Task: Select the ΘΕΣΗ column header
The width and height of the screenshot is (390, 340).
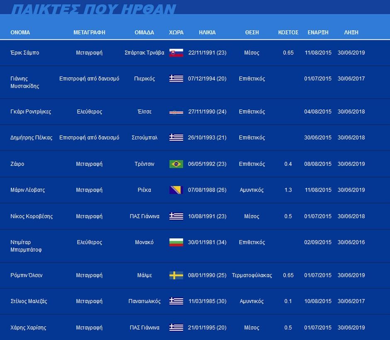Action: [252, 32]
